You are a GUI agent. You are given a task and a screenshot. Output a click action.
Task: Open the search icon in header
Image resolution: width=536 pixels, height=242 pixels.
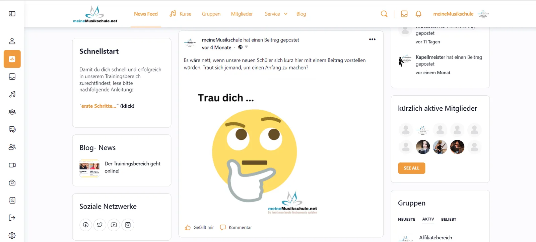pos(384,14)
